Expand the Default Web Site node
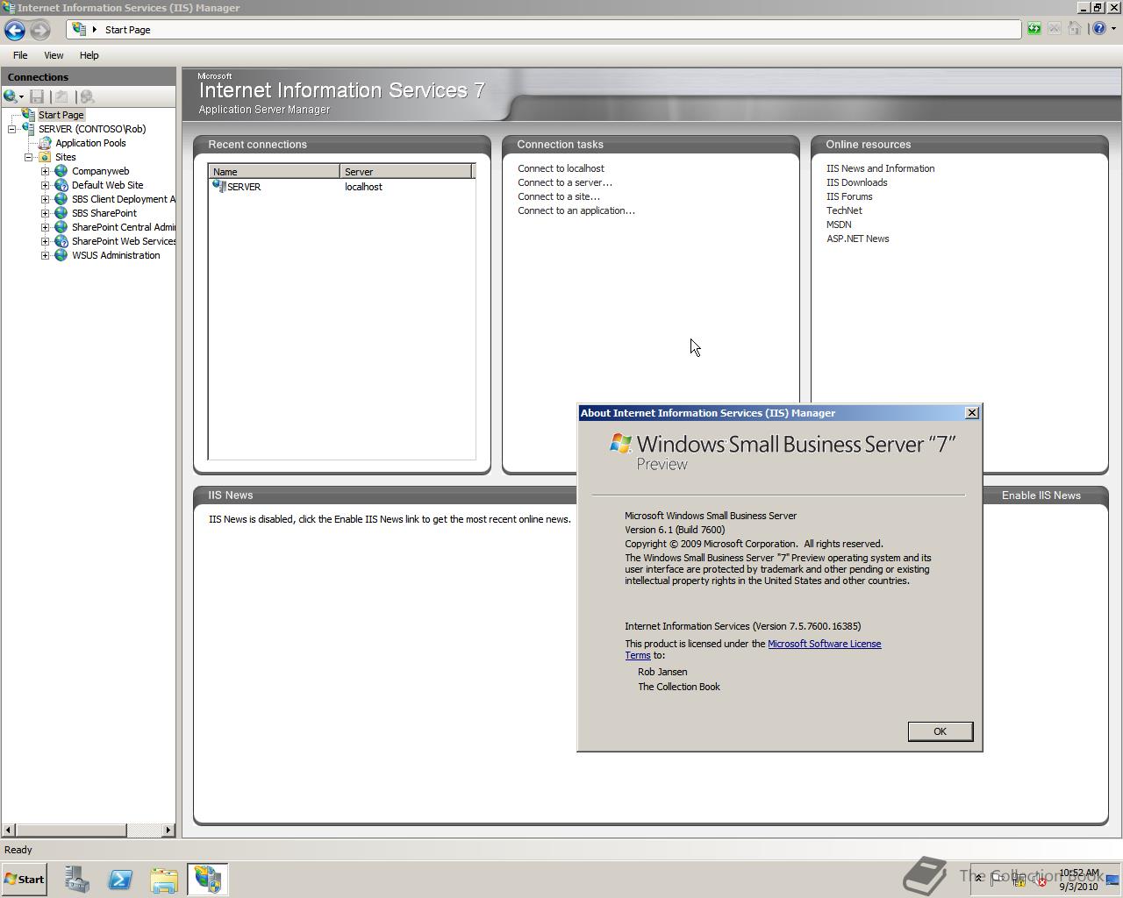The image size is (1123, 898). tap(46, 185)
